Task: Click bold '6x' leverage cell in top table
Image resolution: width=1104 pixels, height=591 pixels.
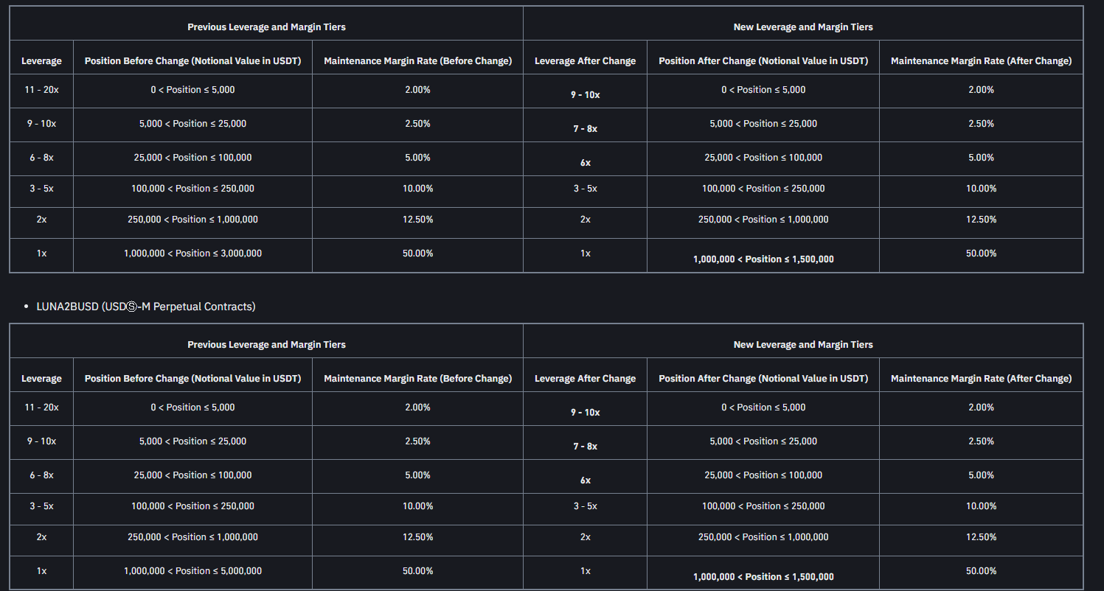Action: coord(585,163)
